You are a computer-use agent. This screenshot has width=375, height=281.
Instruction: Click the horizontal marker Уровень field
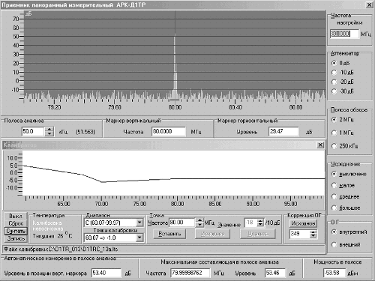point(283,131)
